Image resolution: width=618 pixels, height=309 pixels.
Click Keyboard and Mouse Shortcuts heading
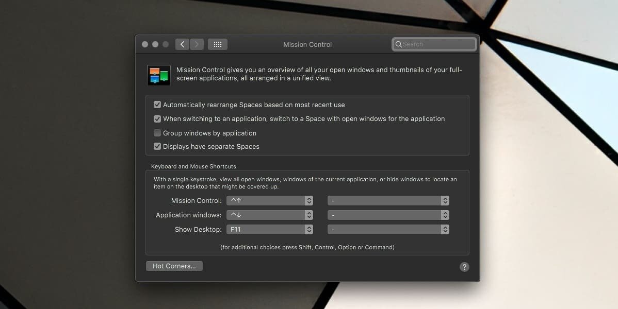(193, 166)
